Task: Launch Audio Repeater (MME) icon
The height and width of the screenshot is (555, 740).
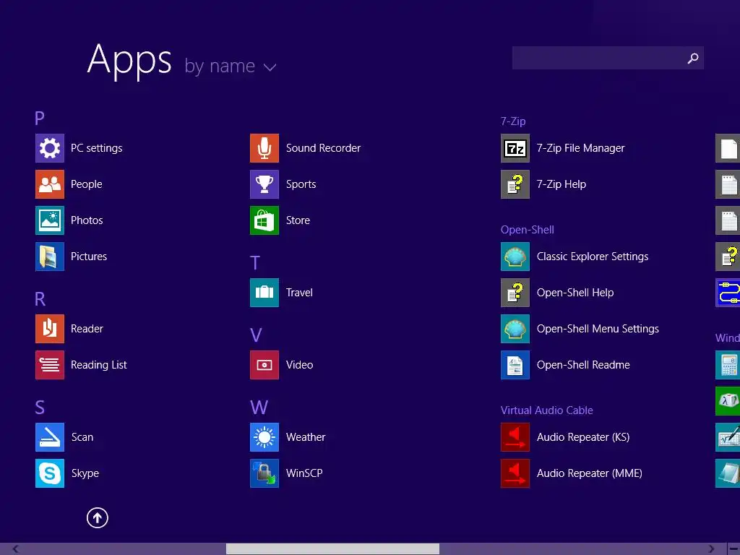Action: click(x=515, y=473)
